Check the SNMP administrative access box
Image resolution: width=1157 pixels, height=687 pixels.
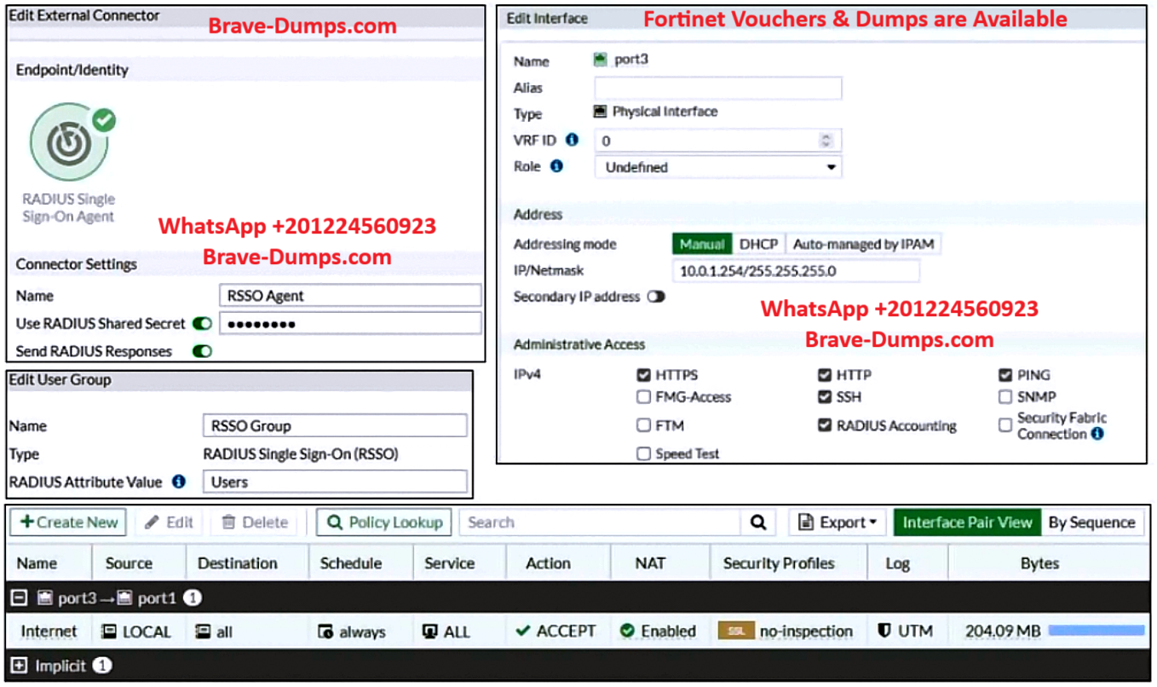[1005, 397]
